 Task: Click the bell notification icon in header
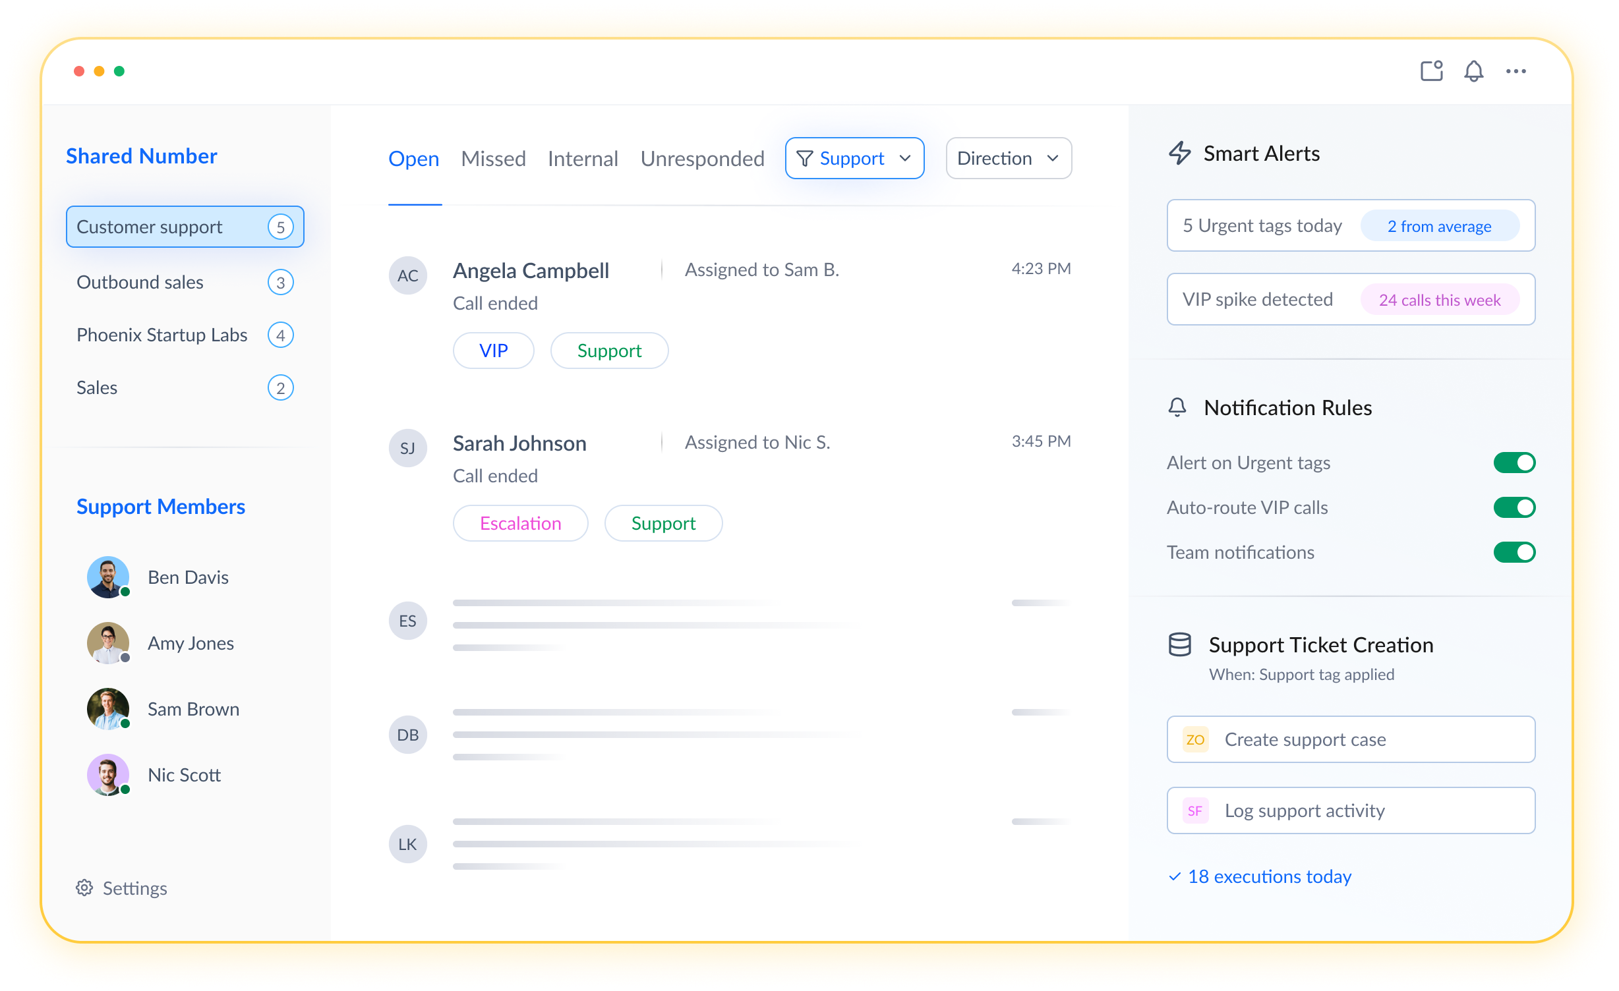pos(1473,71)
